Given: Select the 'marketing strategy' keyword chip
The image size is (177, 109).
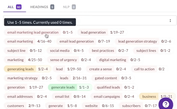Looking at the screenshot, I should coord(30,78).
